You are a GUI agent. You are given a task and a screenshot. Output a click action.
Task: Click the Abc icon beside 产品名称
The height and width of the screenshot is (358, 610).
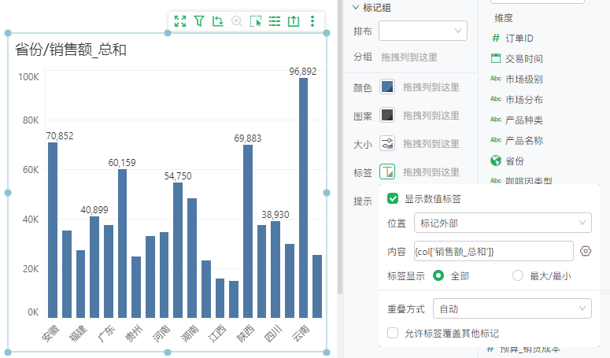click(496, 140)
